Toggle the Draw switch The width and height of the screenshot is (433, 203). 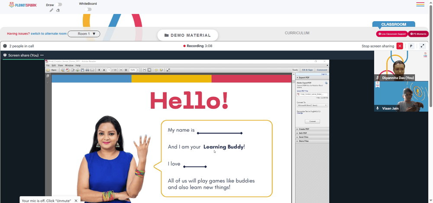58,4
